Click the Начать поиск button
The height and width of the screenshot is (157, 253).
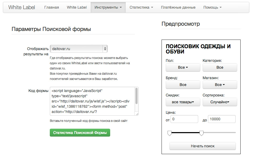[x=203, y=146]
